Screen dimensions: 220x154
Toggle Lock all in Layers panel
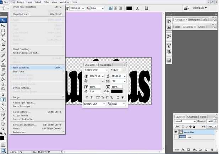click(194, 127)
